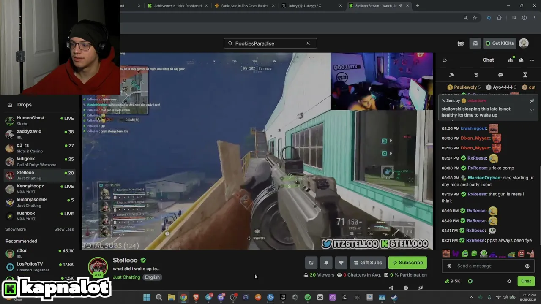Switch to Lubey X tab
This screenshot has width=541, height=304.
[311, 6]
